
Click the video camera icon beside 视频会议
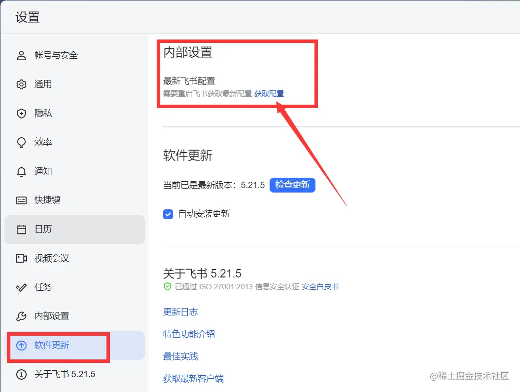click(21, 259)
